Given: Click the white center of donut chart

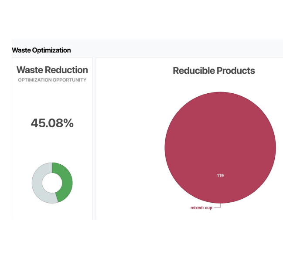Looking at the screenshot, I should tap(52, 183).
